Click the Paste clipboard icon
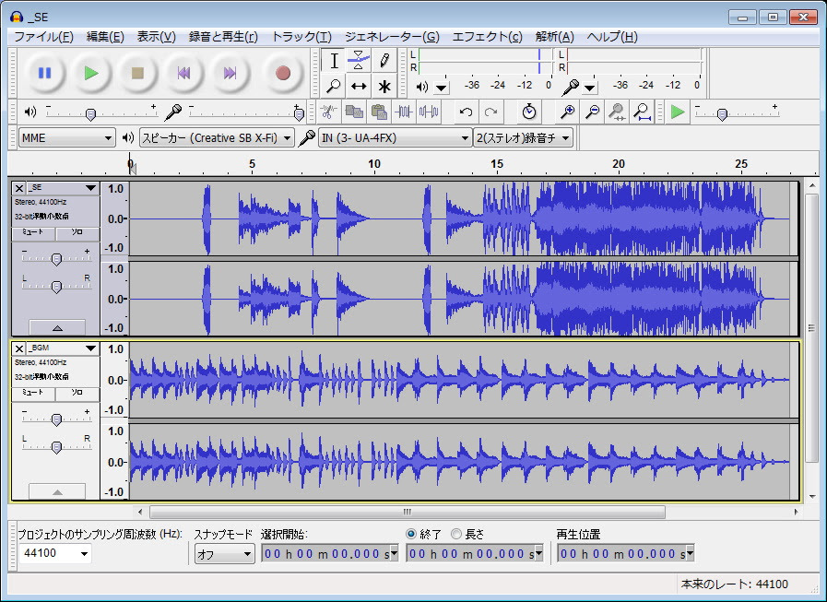This screenshot has width=827, height=602. 379,112
